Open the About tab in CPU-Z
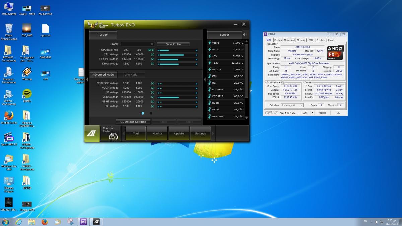The width and height of the screenshot is (402, 226). point(331,40)
